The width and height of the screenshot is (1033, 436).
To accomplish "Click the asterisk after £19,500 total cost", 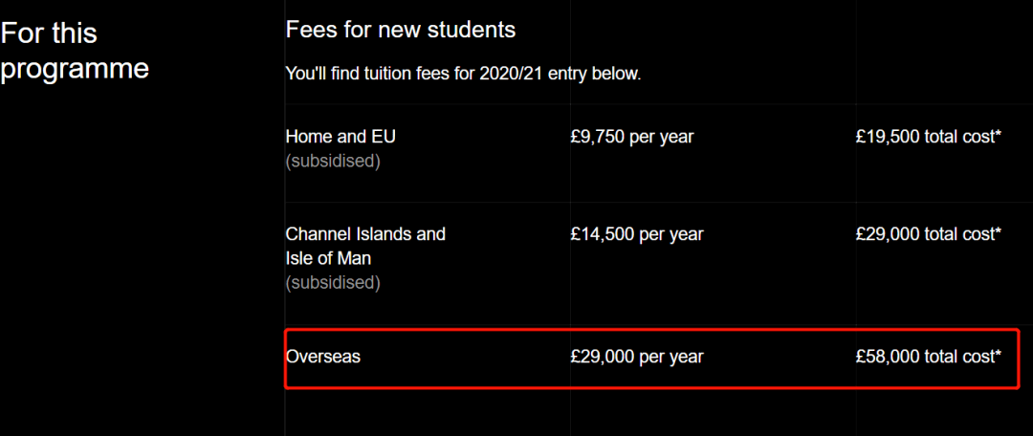I will [x=998, y=136].
